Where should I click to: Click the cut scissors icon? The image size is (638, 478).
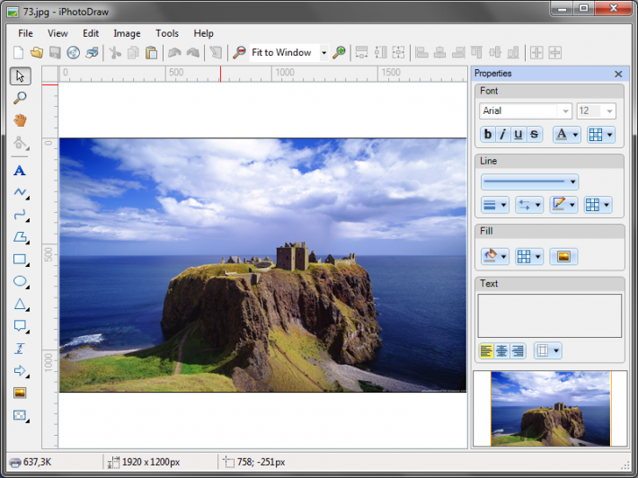coord(115,52)
